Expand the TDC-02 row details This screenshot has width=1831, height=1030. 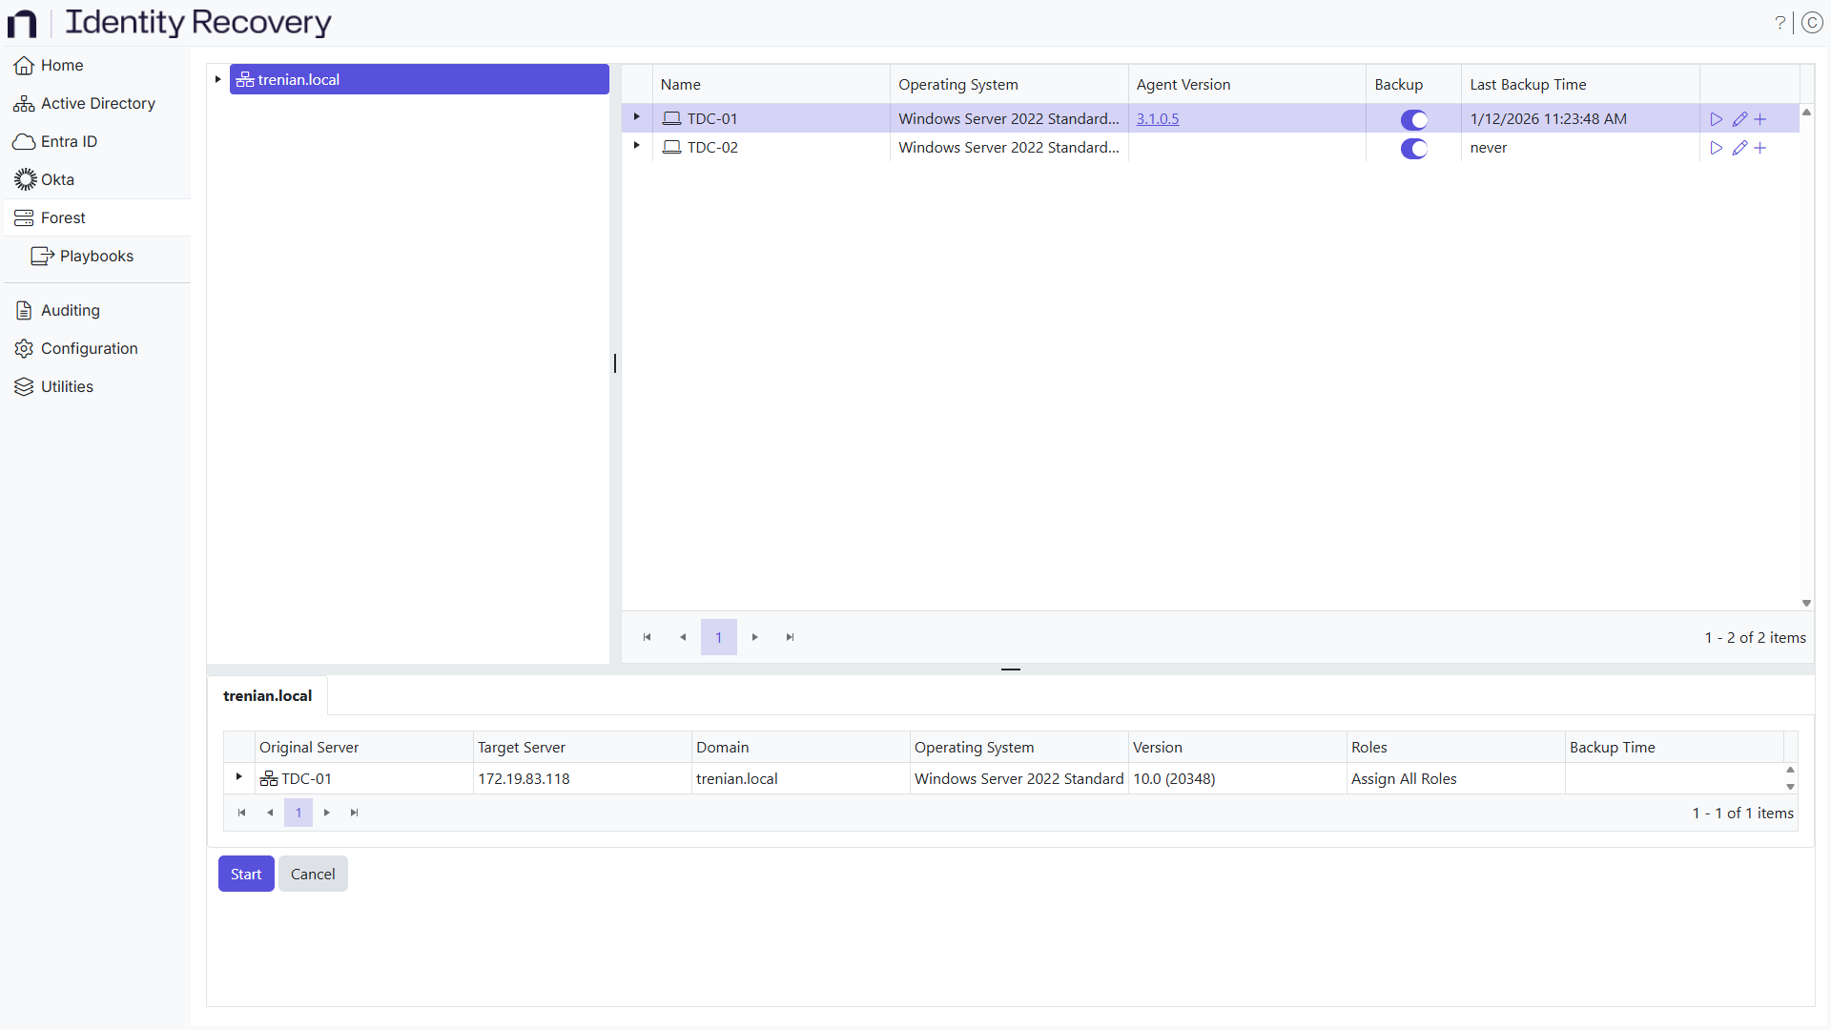point(635,146)
